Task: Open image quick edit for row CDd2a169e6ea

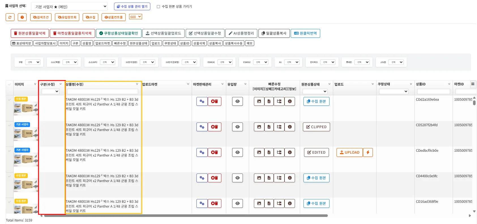Action: [x=259, y=101]
